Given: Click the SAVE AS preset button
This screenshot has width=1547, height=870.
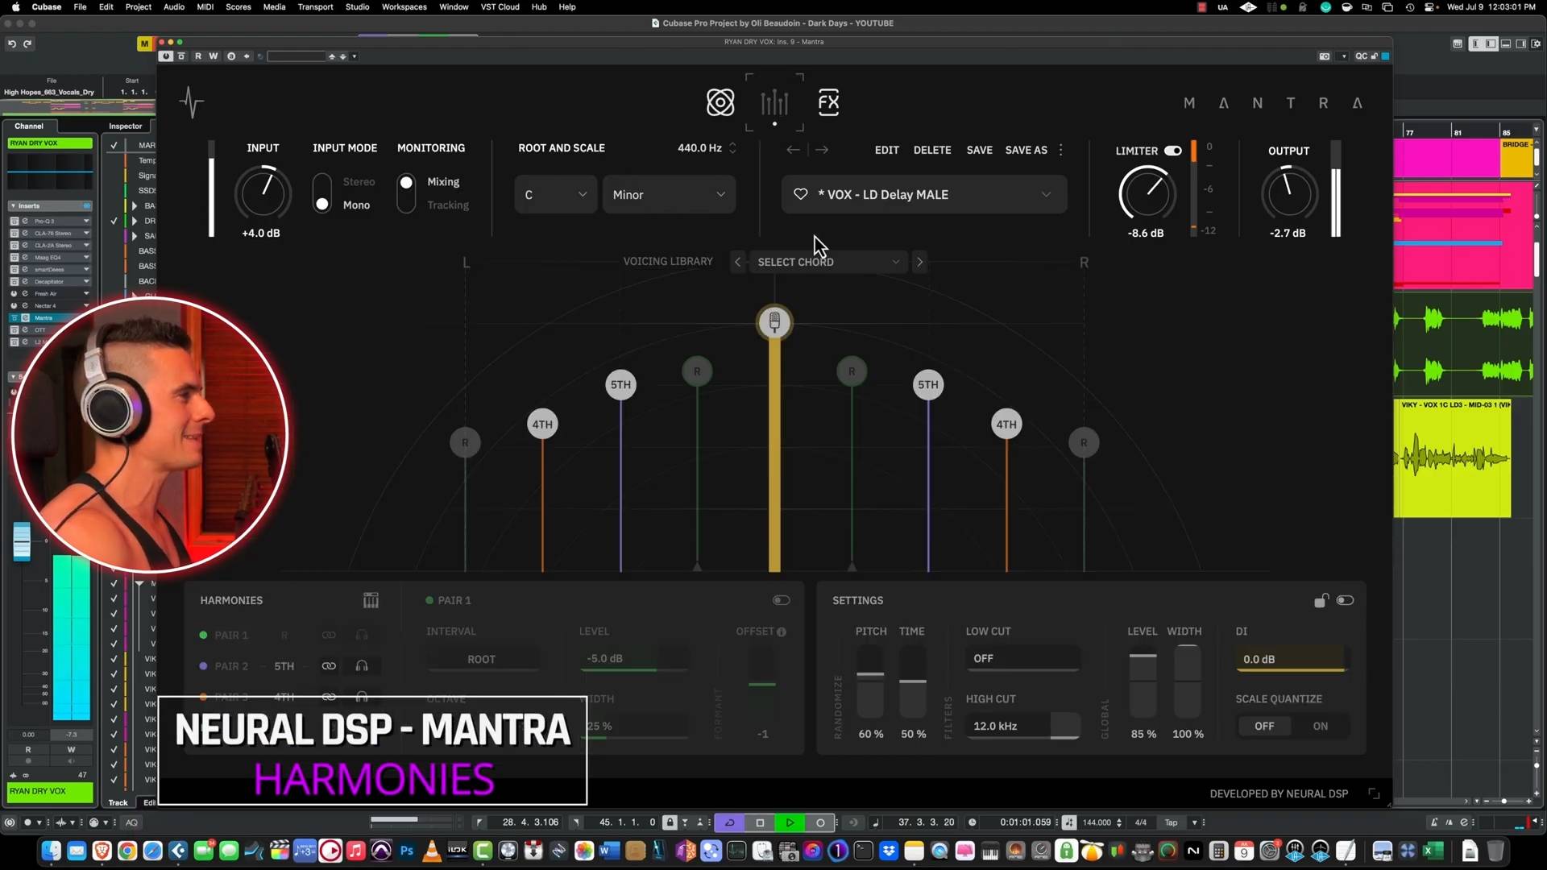Looking at the screenshot, I should (1026, 150).
